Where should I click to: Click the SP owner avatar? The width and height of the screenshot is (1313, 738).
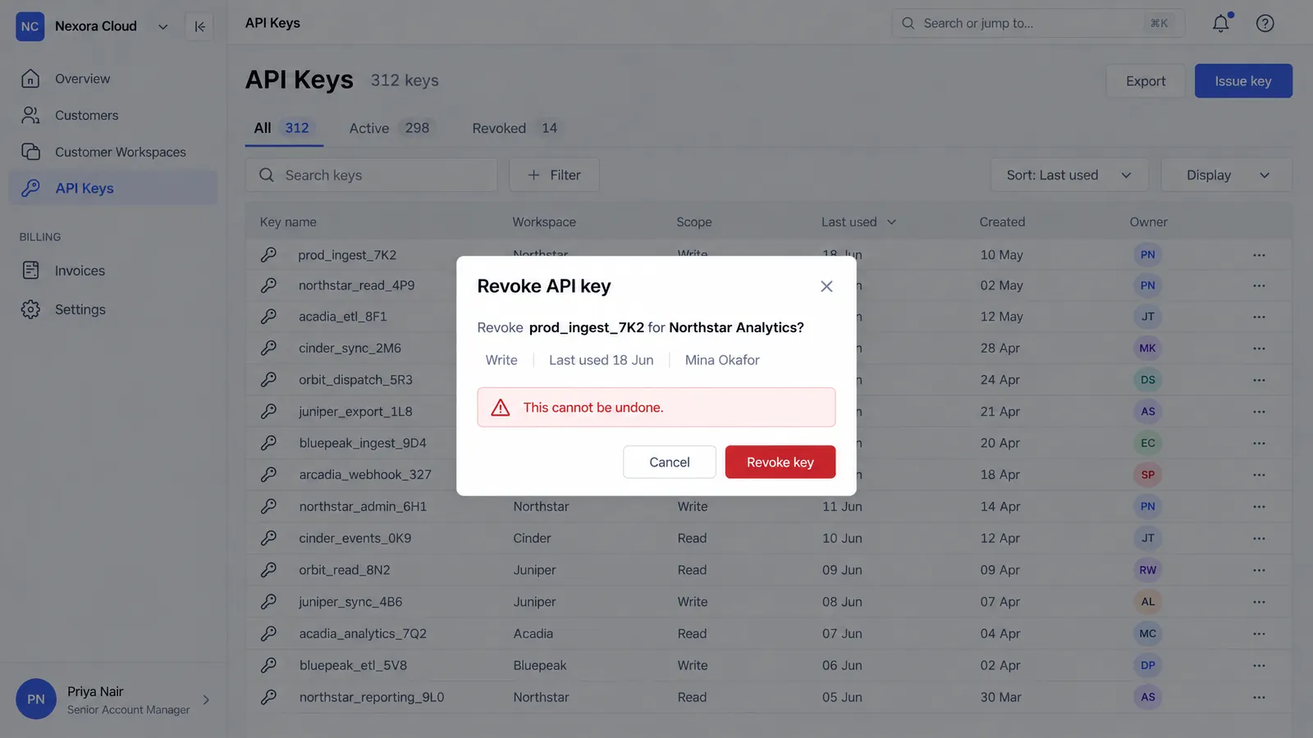1147,475
